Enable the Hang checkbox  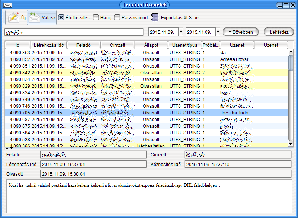[x=96, y=17]
